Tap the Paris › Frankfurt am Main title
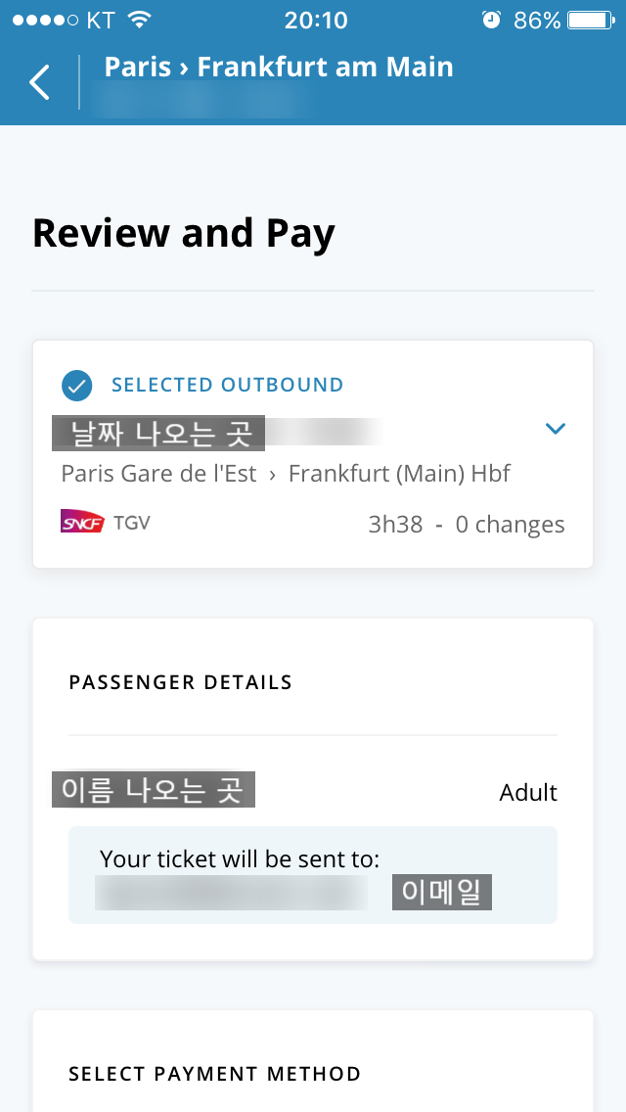The width and height of the screenshot is (626, 1112). point(279,67)
